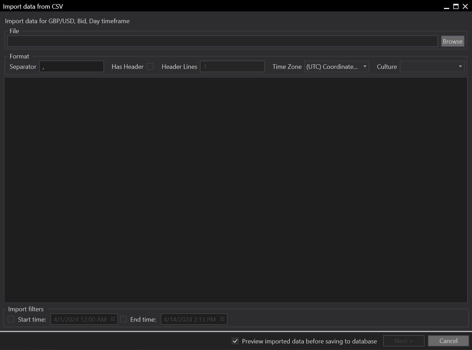
Task: Click the End time date field
Action: (190, 319)
